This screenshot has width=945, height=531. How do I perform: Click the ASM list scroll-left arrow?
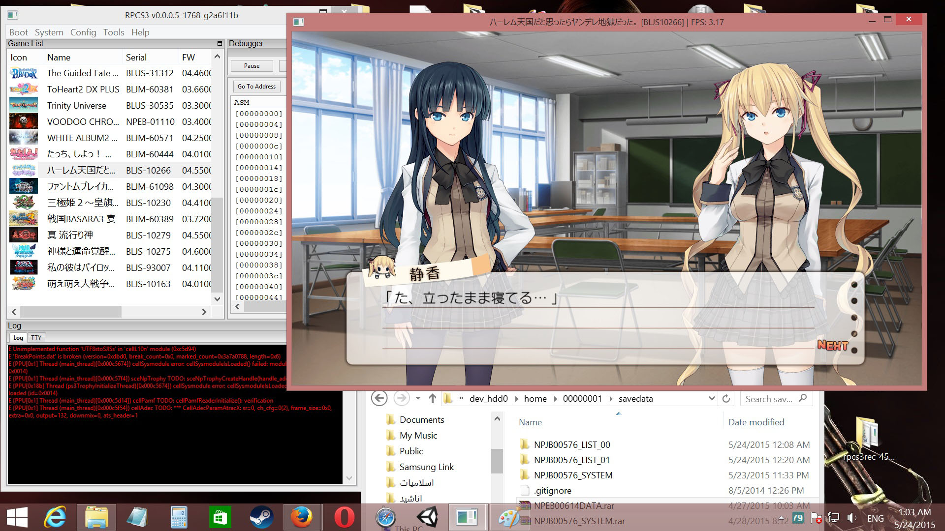coord(238,306)
